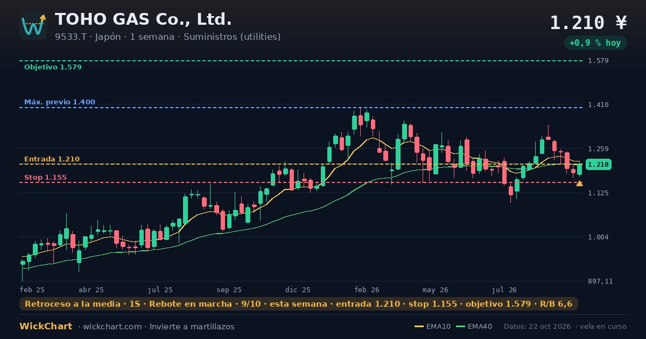Select the green 1.210 current price tag
Screen dimensions: 646x339
pos(598,165)
